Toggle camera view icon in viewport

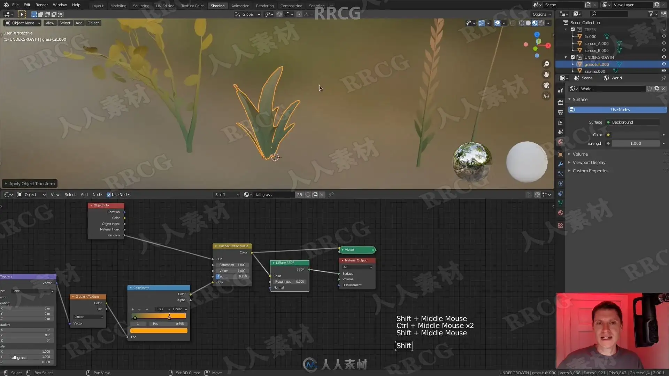click(546, 85)
